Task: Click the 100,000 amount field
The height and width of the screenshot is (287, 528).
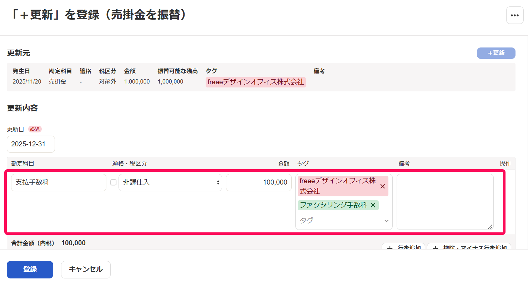Action: pyautogui.click(x=259, y=182)
